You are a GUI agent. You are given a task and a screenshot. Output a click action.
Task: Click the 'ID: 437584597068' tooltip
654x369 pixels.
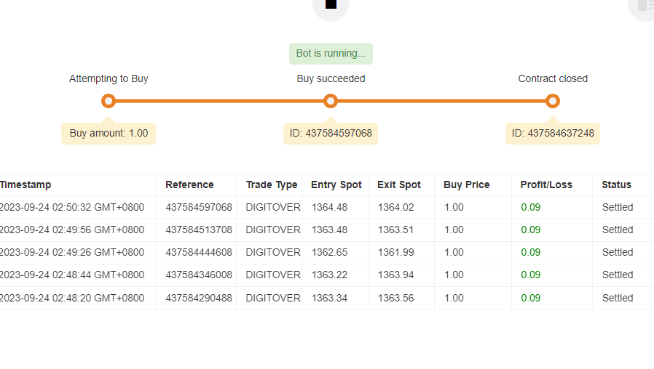(x=331, y=134)
